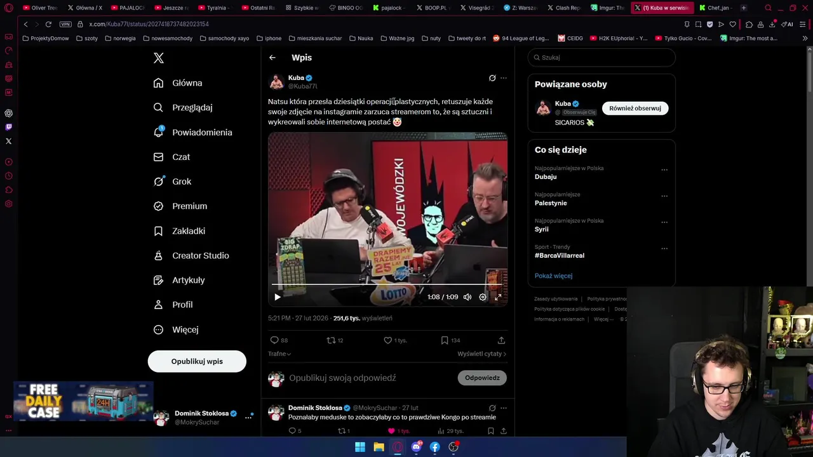The image size is (813, 457).
Task: Click the address bar URL
Action: tap(149, 24)
